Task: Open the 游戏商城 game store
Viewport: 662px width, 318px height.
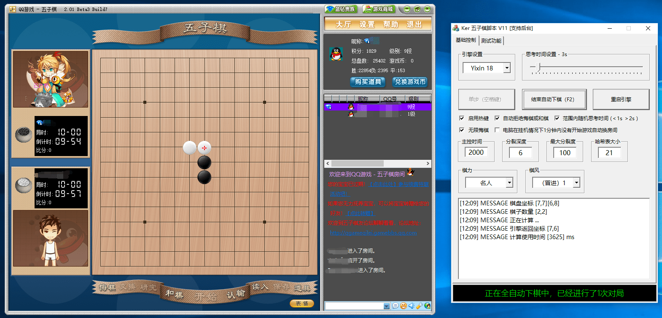Action: pos(379,9)
